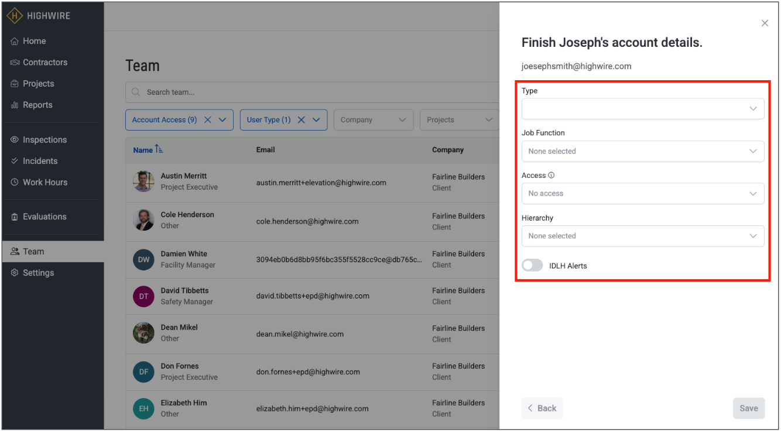The image size is (781, 432).
Task: Remove the User Type filter with X
Action: pos(301,120)
